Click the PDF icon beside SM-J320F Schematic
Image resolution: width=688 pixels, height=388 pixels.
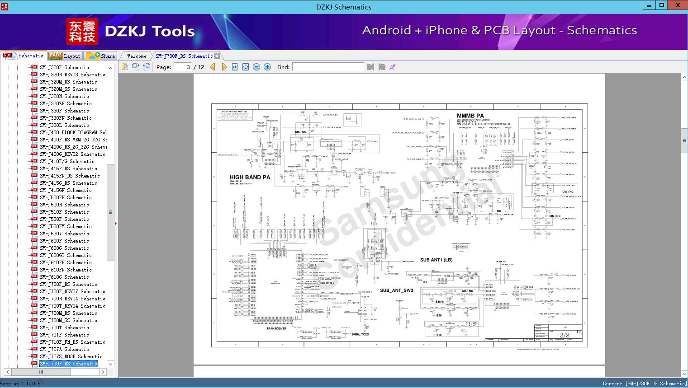[x=34, y=67]
